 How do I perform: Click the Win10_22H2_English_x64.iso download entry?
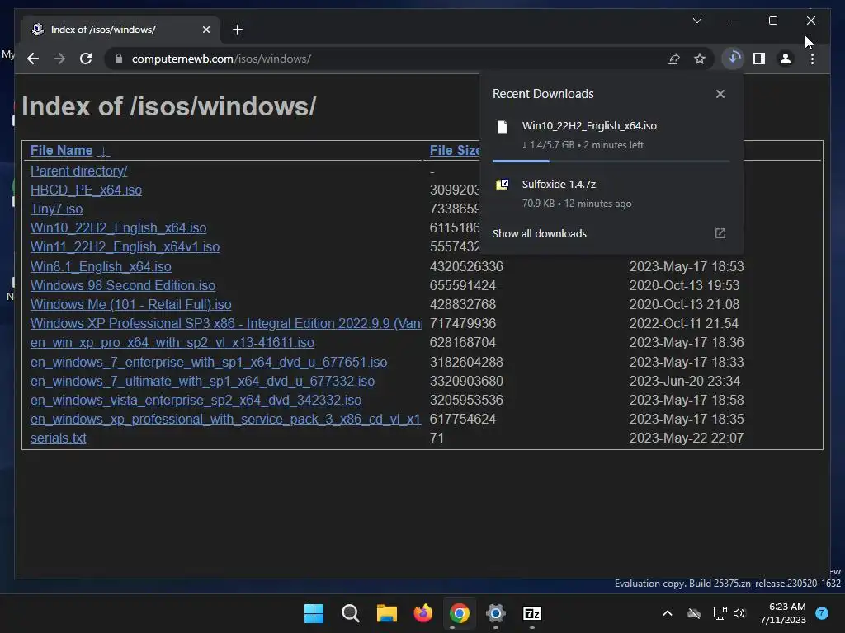click(611, 134)
